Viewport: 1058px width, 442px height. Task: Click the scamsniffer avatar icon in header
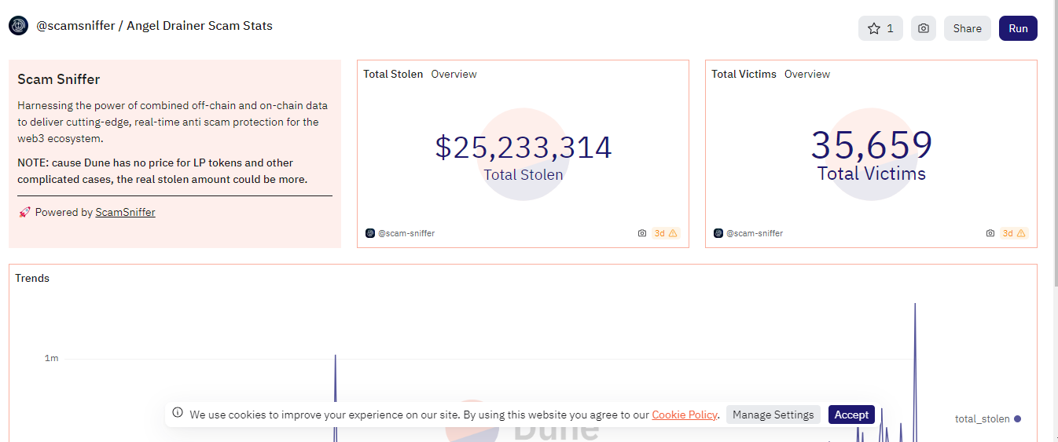tap(19, 26)
